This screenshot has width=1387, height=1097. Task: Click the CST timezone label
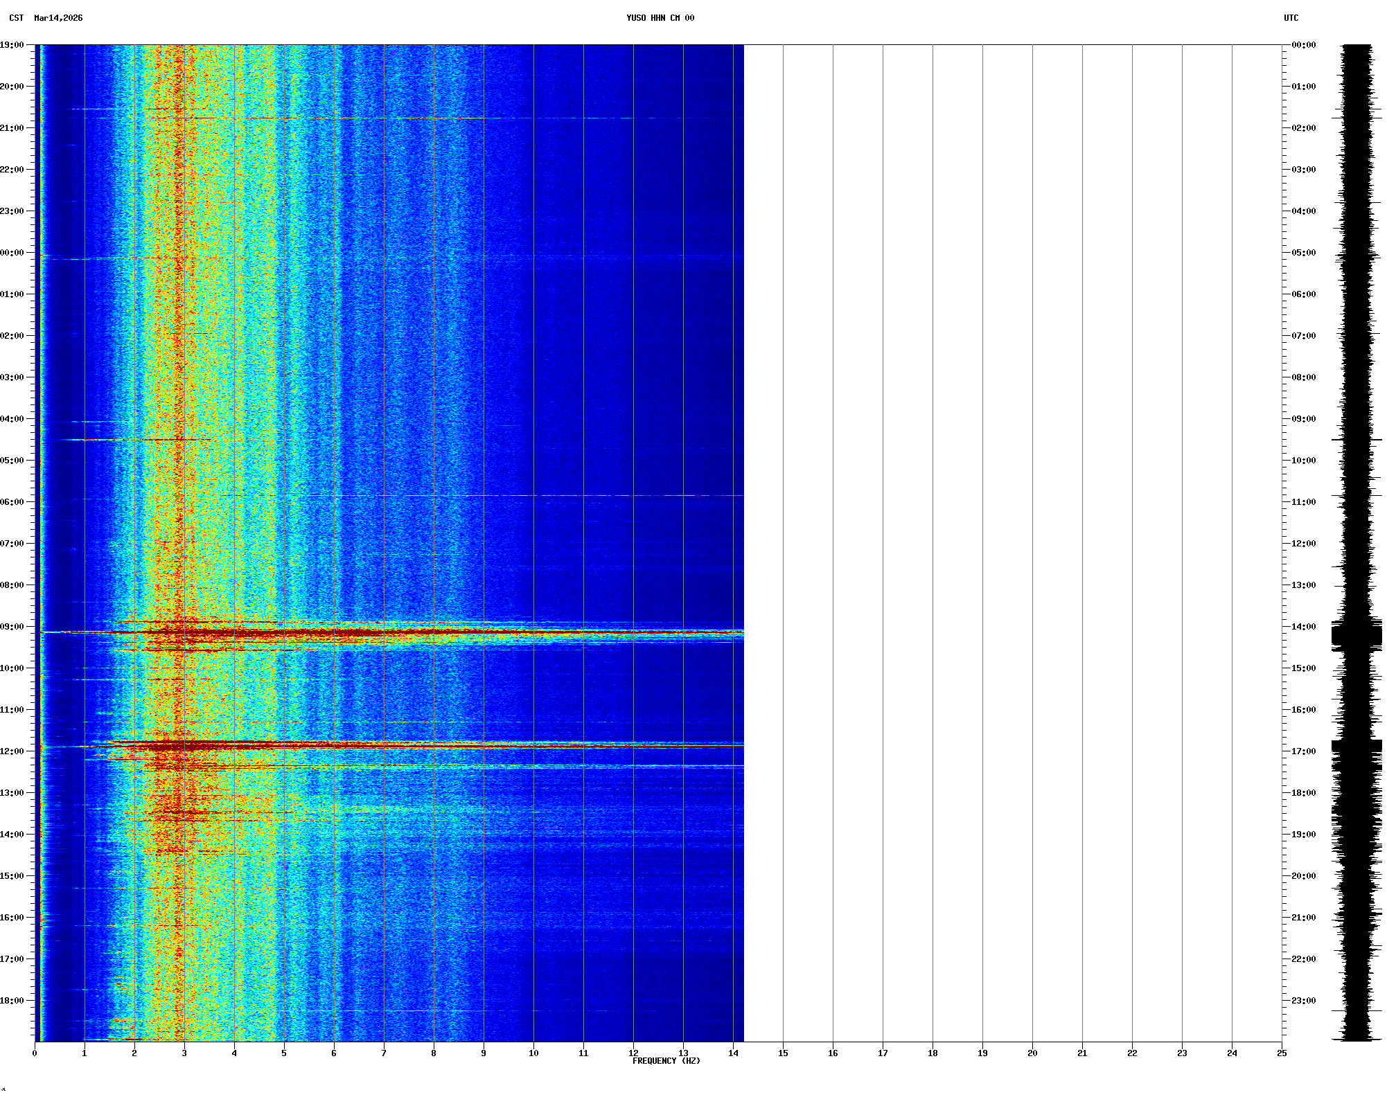pos(16,18)
